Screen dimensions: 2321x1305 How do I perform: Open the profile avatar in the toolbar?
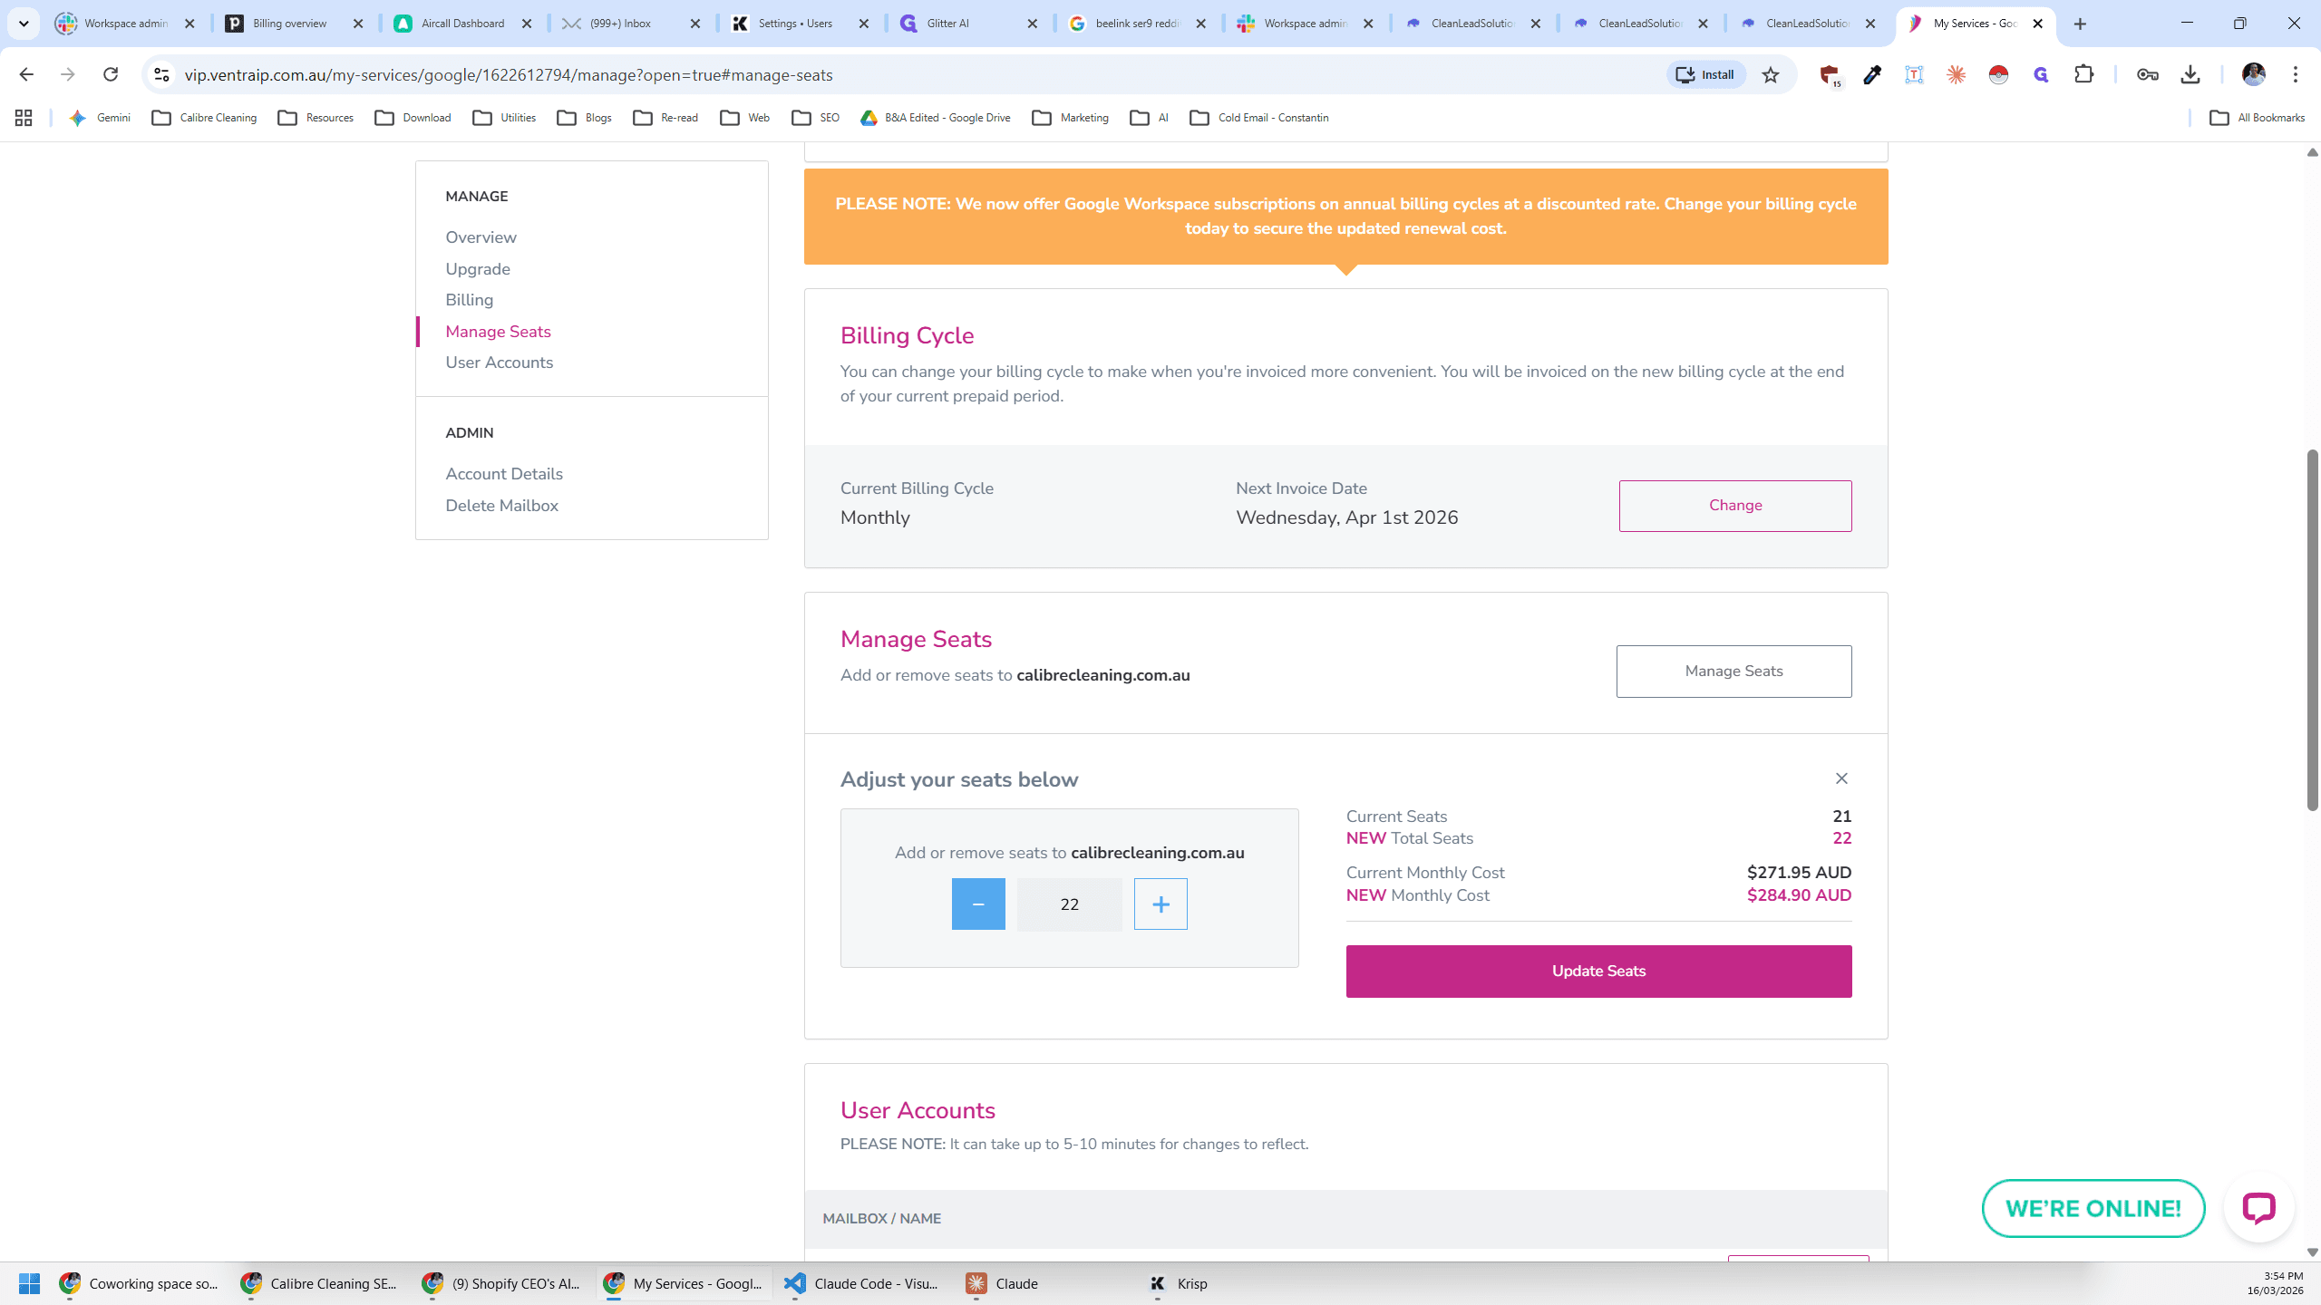point(2253,74)
